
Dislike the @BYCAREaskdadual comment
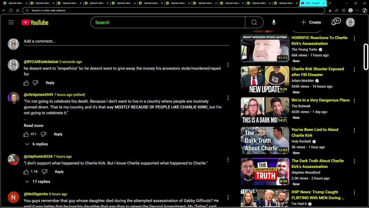pos(35,83)
